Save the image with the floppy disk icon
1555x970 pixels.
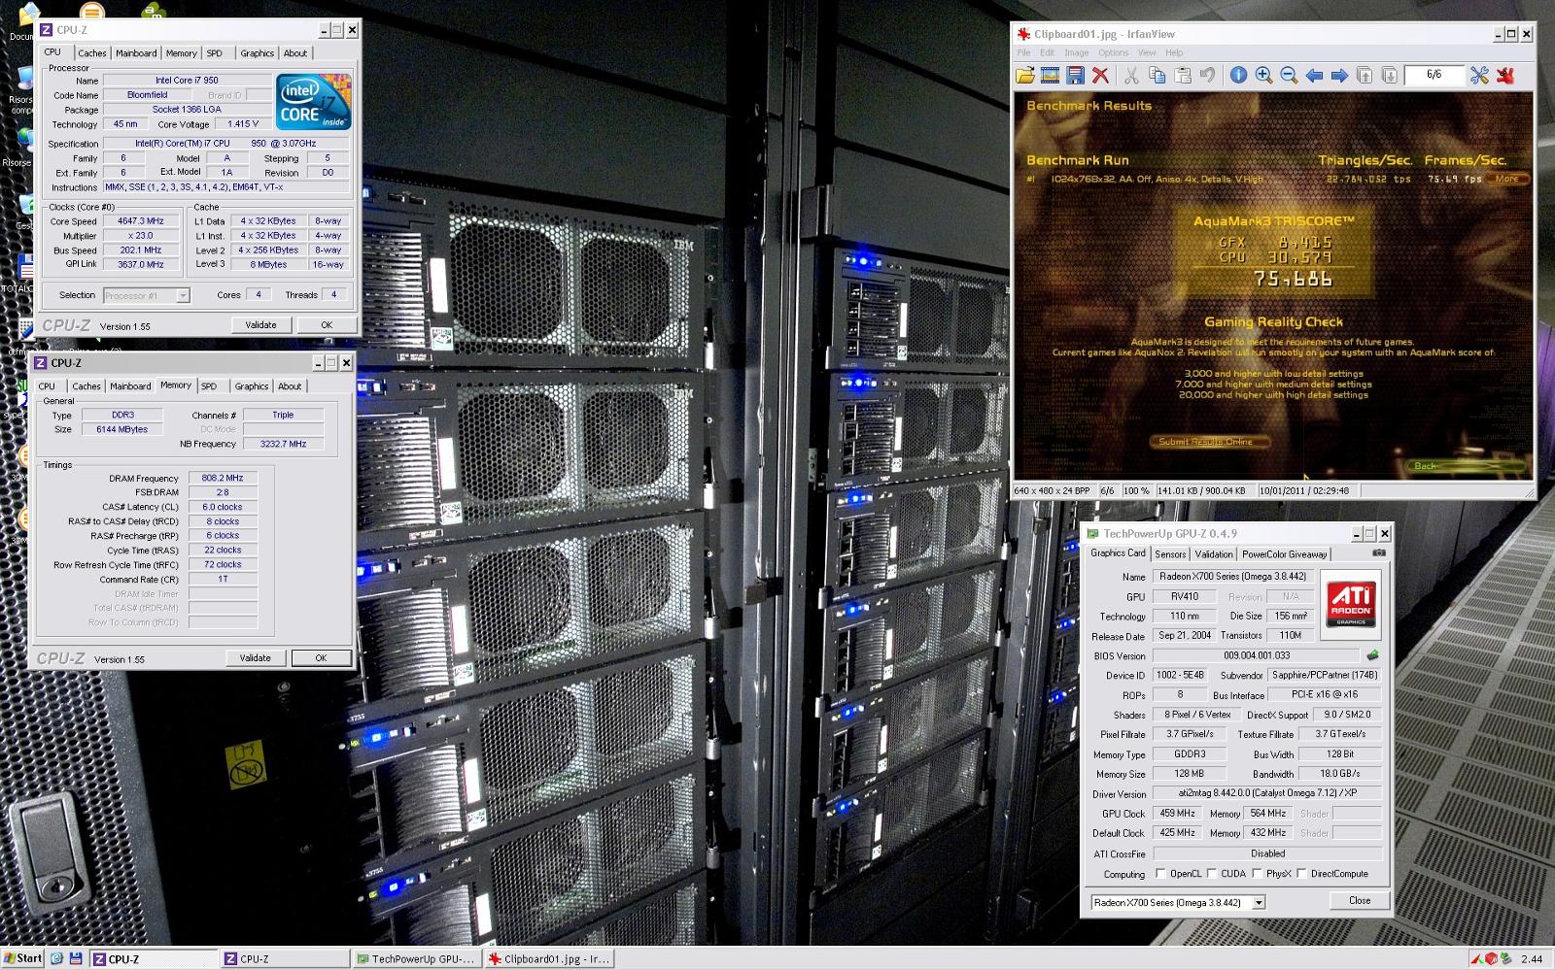[1075, 75]
